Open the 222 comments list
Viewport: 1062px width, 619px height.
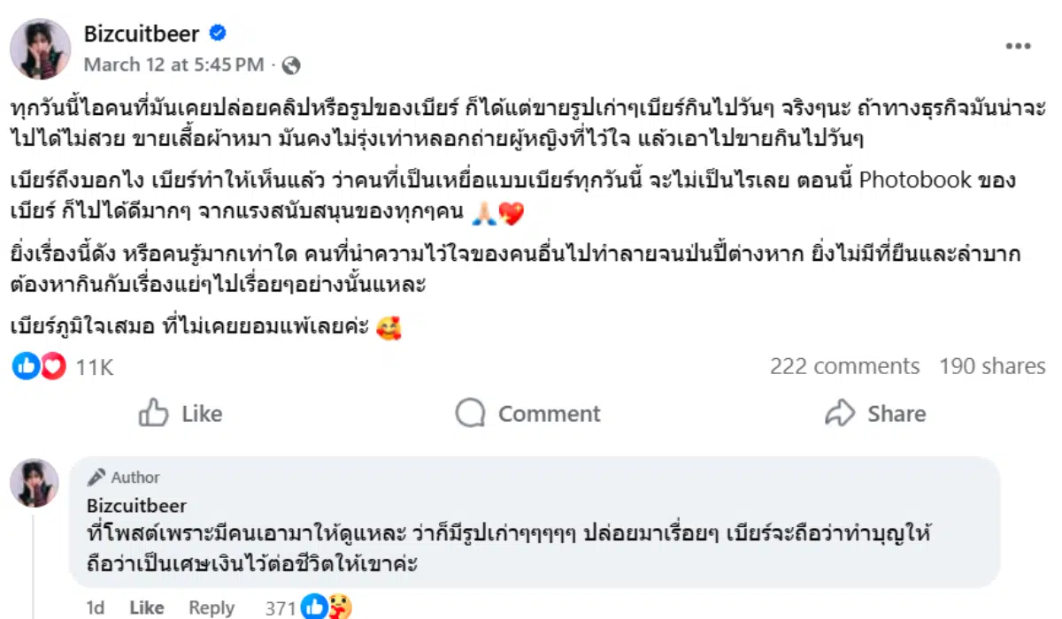tap(845, 366)
